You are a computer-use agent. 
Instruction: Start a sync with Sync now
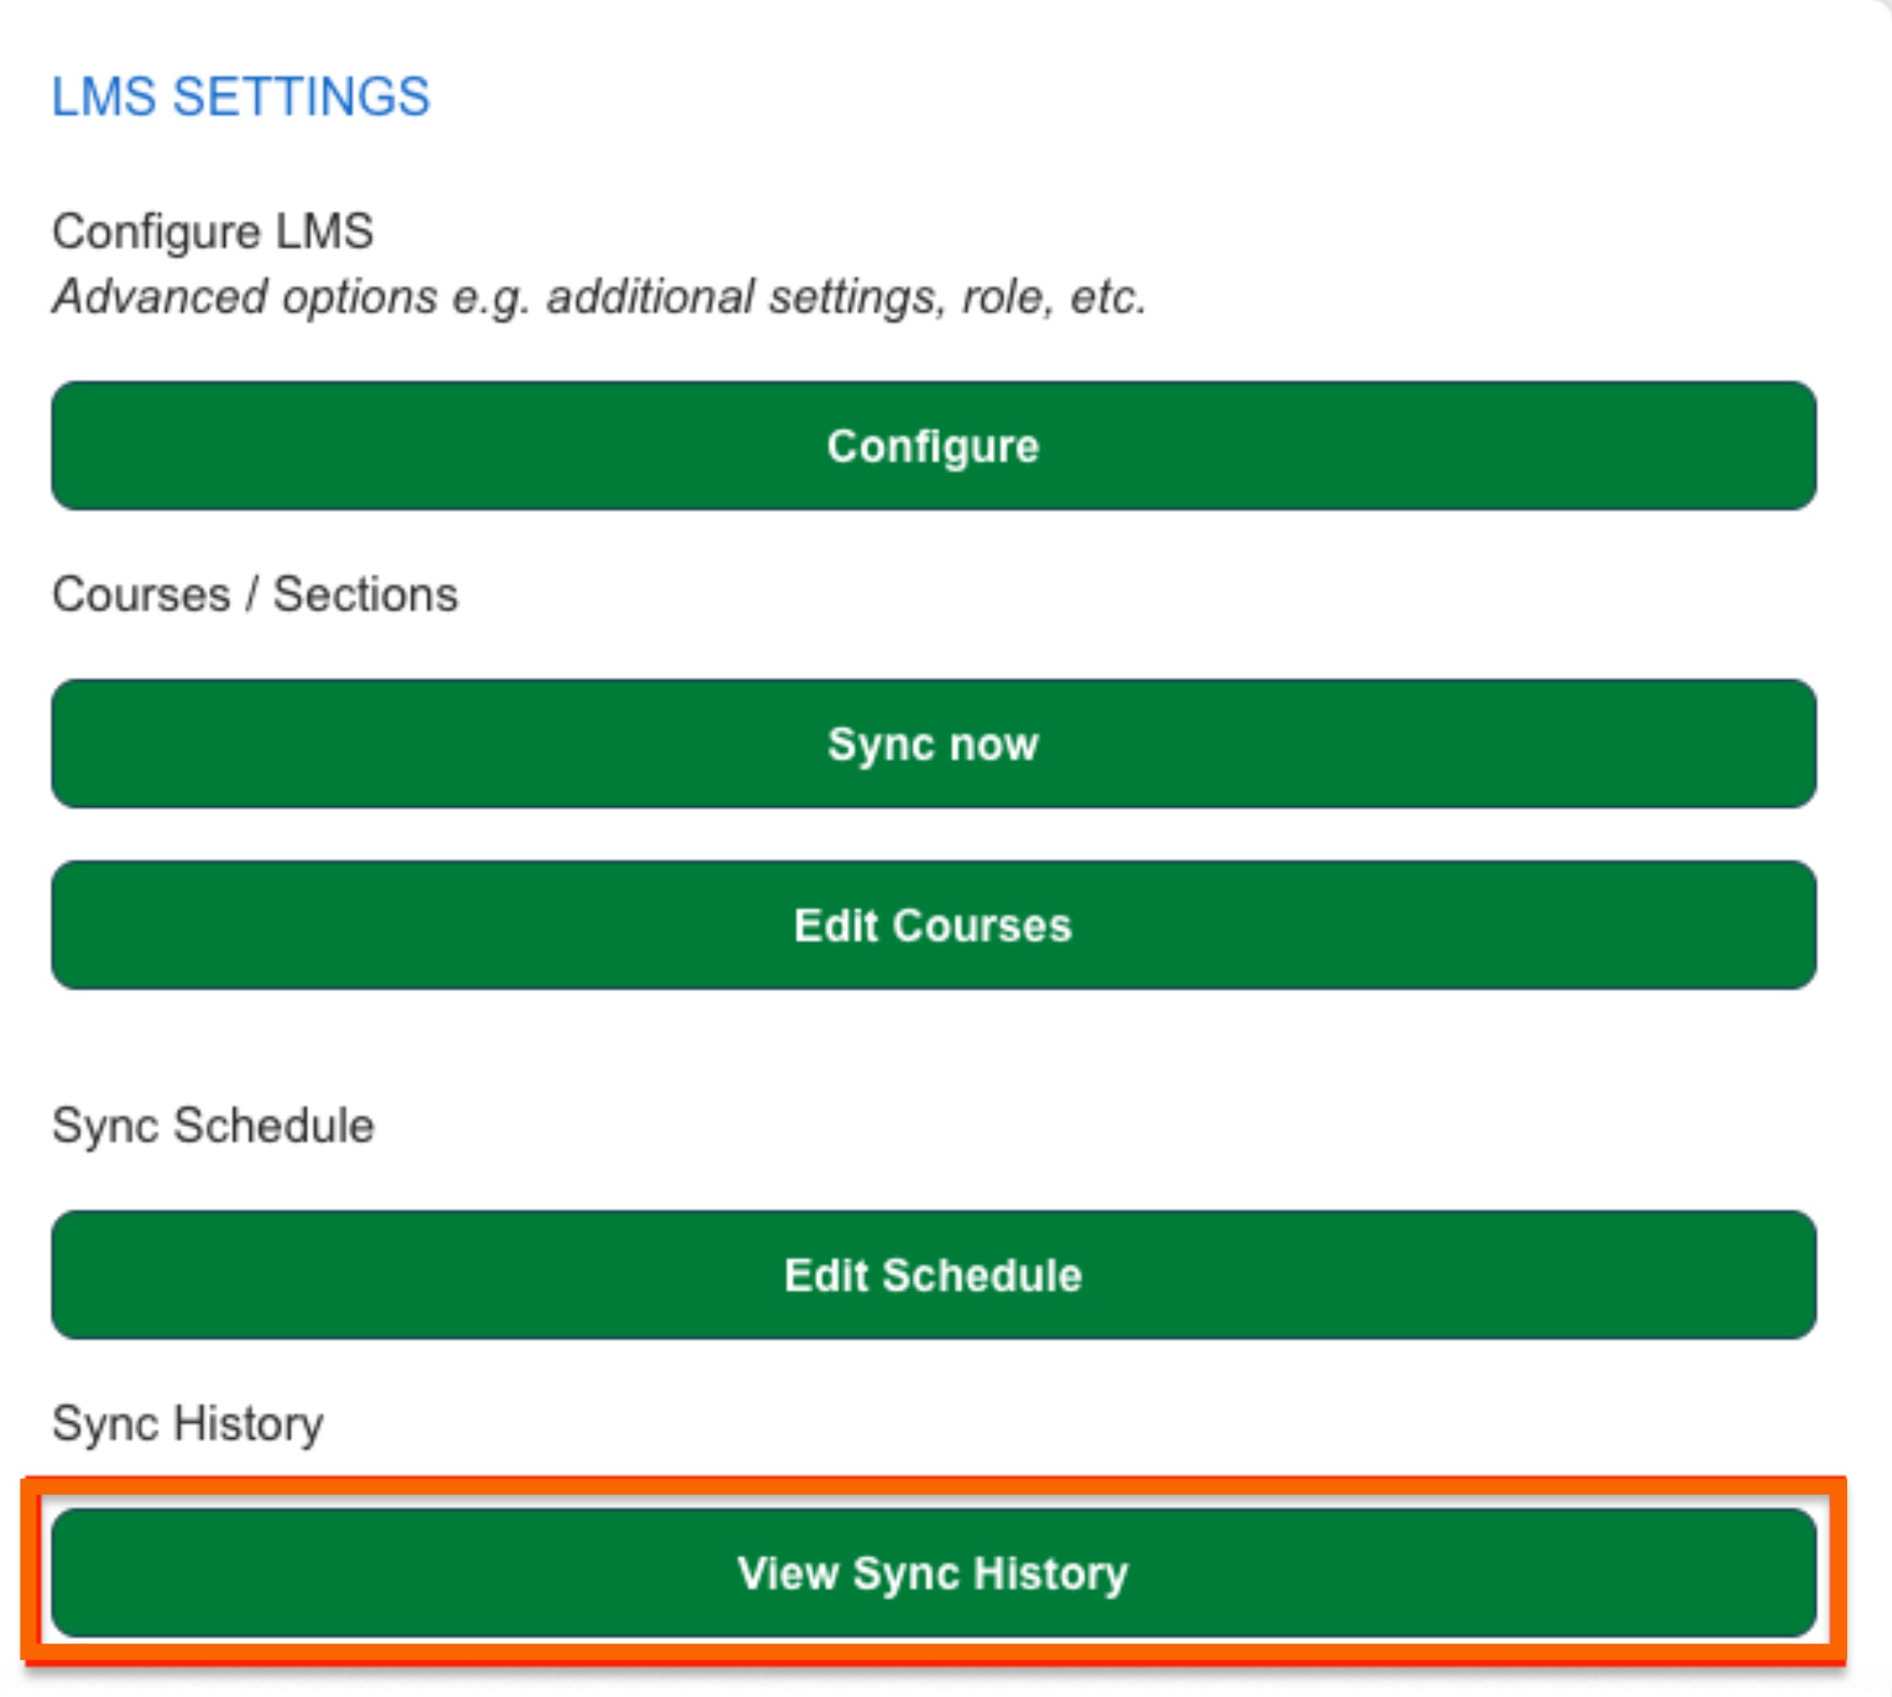(933, 744)
